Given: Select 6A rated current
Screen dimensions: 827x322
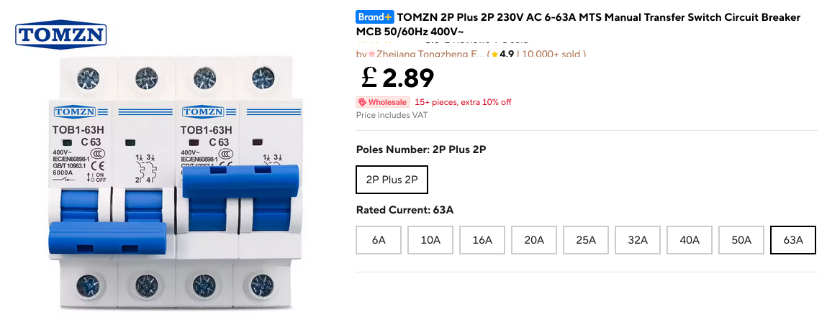Looking at the screenshot, I should coord(379,240).
